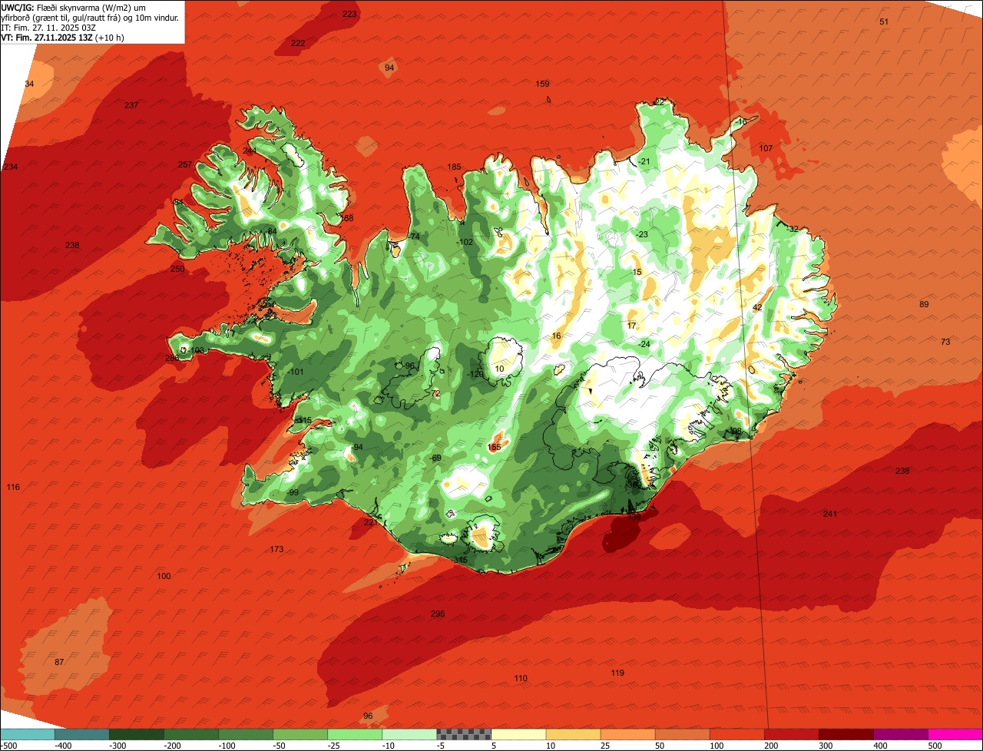The width and height of the screenshot is (983, 751).
Task: Select the -21 value on the northeast peninsula
Action: pyautogui.click(x=644, y=160)
